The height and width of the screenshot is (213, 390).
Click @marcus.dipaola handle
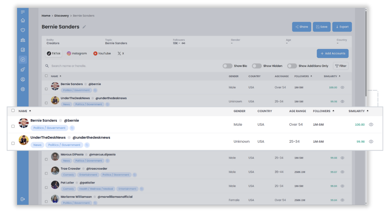click(102, 154)
